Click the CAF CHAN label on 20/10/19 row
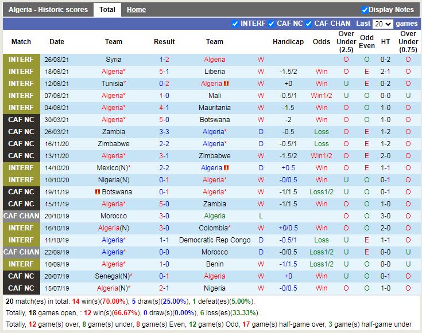 (21, 216)
